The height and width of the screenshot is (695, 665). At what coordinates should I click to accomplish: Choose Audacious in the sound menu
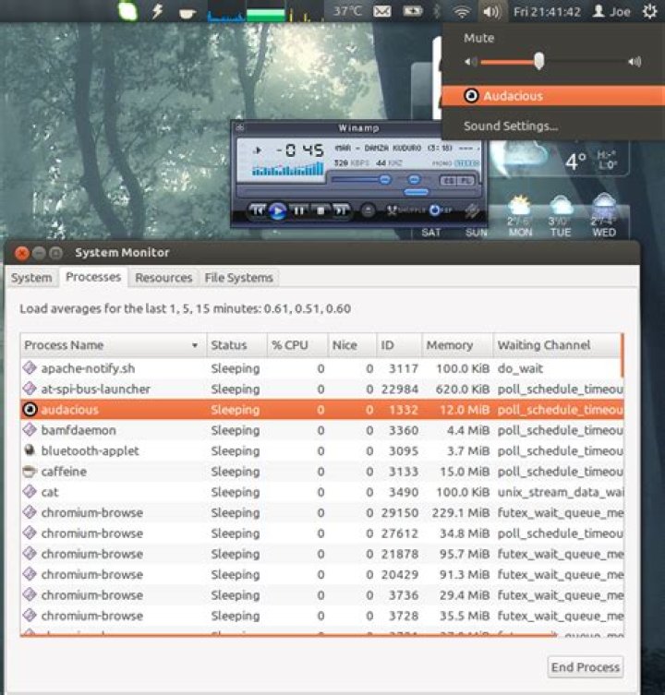tap(553, 96)
